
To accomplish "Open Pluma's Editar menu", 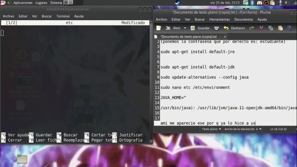I will pos(176,19).
